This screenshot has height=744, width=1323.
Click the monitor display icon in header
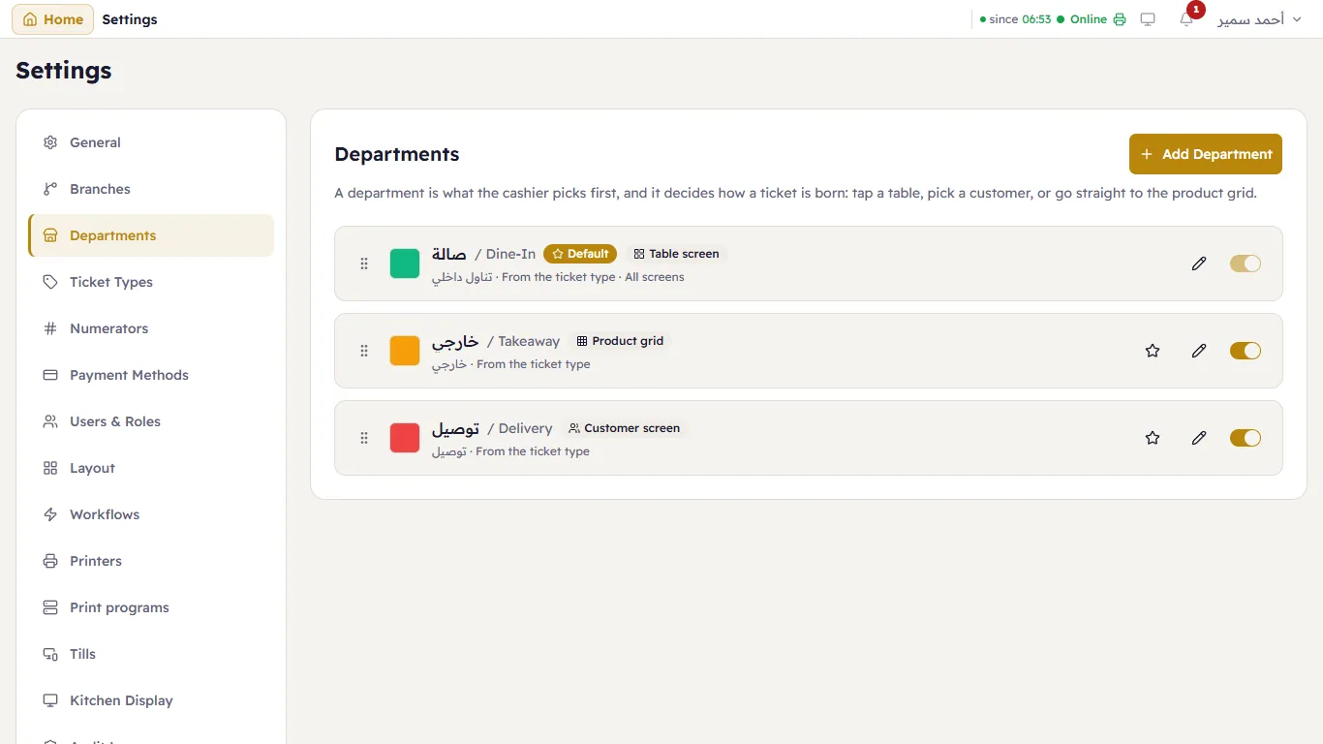click(x=1148, y=19)
